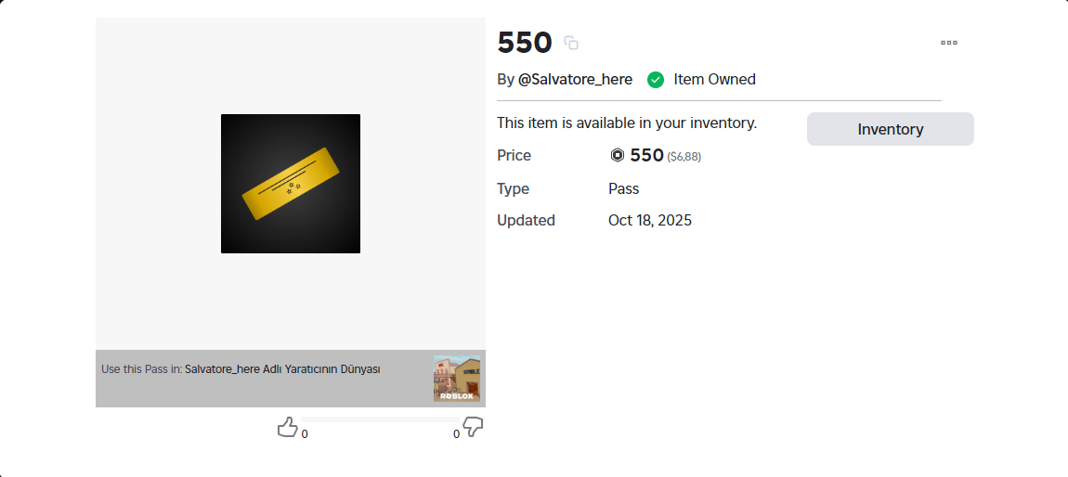The height and width of the screenshot is (477, 1068).
Task: Click the Robux currency icon beside the price
Action: click(618, 156)
